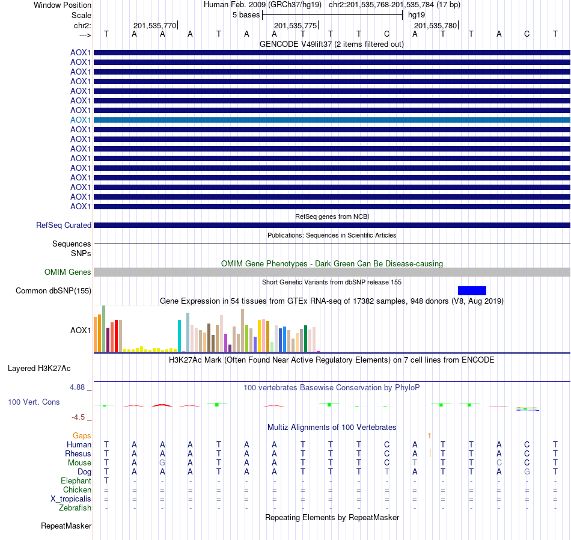Open GENCODE V49lift37 track title

pyautogui.click(x=331, y=44)
